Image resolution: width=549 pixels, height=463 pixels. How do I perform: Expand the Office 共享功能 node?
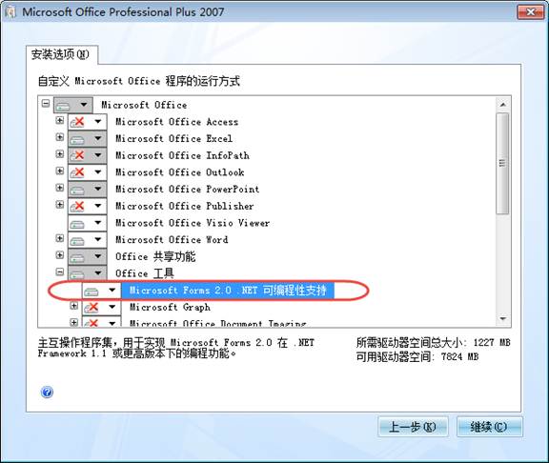click(x=60, y=254)
